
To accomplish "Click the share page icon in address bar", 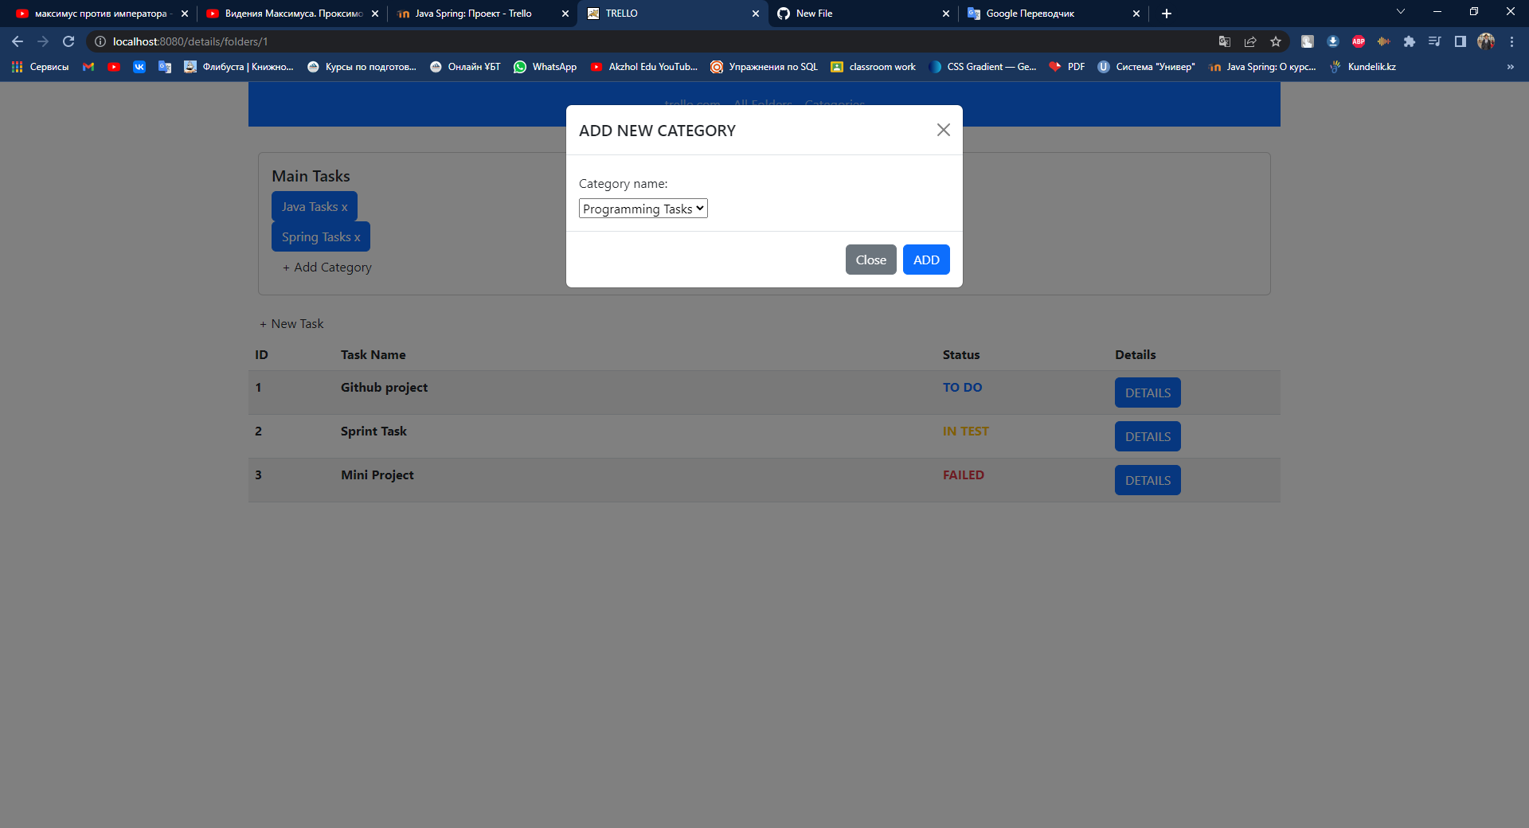I will [x=1250, y=41].
